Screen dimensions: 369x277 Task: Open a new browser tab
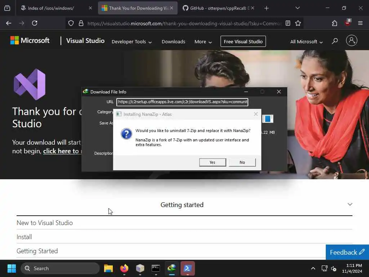coord(266,8)
